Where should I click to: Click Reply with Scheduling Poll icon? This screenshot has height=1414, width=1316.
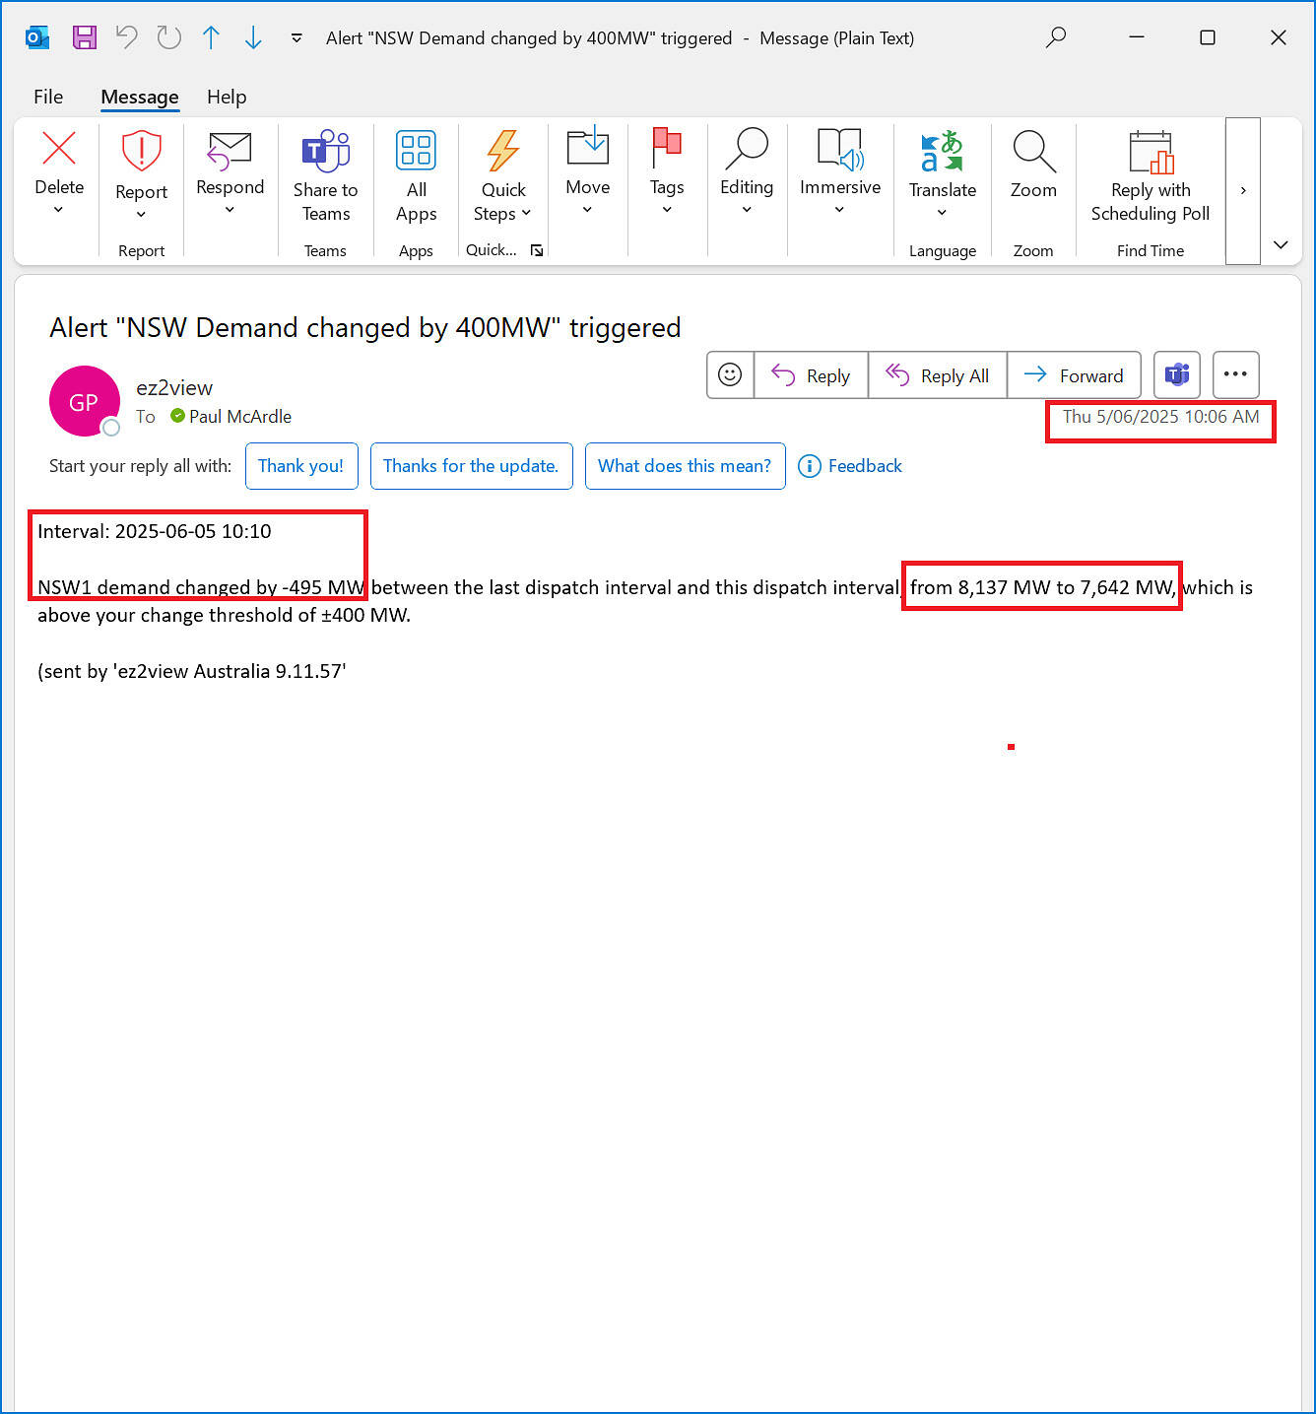tap(1151, 151)
